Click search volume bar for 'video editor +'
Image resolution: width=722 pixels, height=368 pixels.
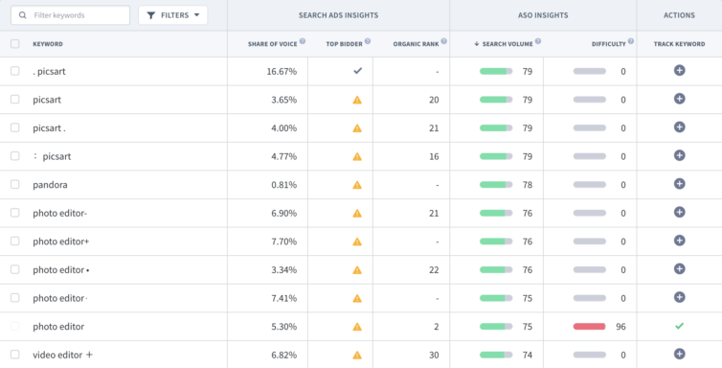pos(496,356)
